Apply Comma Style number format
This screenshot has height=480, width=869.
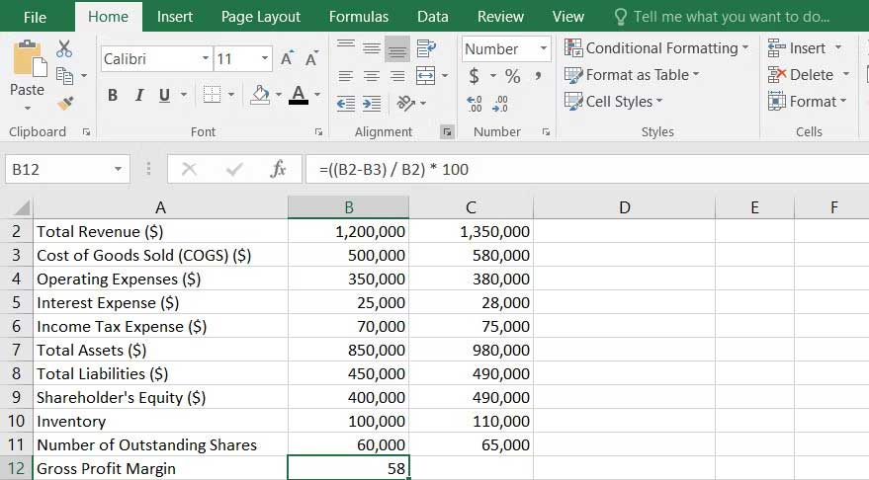point(538,76)
